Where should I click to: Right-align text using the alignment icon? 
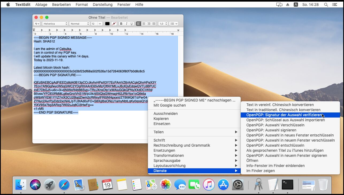coord(149,24)
